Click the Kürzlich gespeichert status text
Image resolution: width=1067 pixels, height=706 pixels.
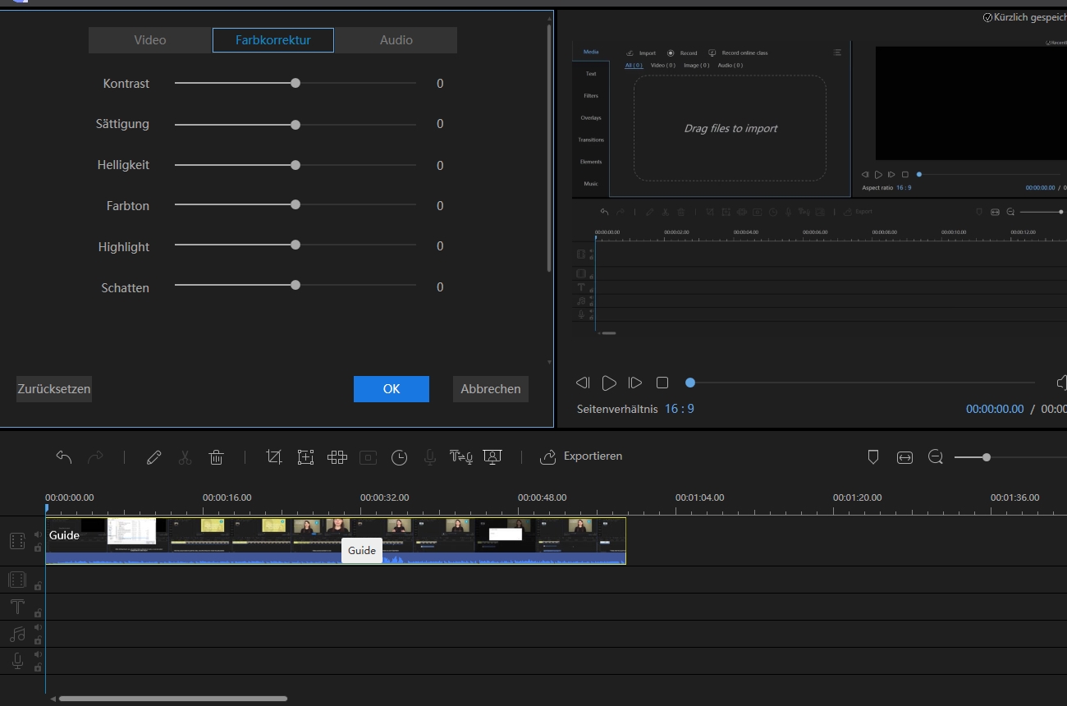(1025, 17)
